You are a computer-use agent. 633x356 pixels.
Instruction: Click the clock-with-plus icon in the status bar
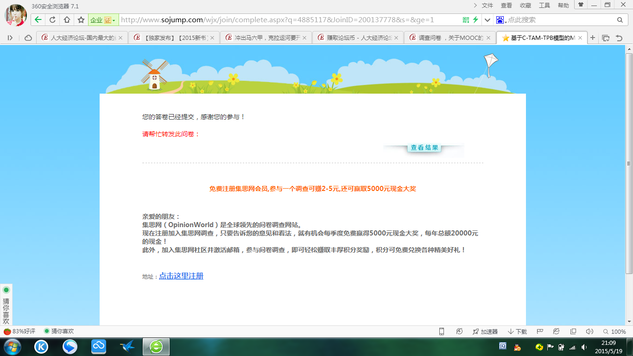click(x=459, y=331)
